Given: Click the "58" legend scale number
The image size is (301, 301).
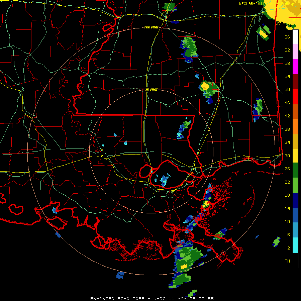Looking at the screenshot, I should click(x=287, y=63).
